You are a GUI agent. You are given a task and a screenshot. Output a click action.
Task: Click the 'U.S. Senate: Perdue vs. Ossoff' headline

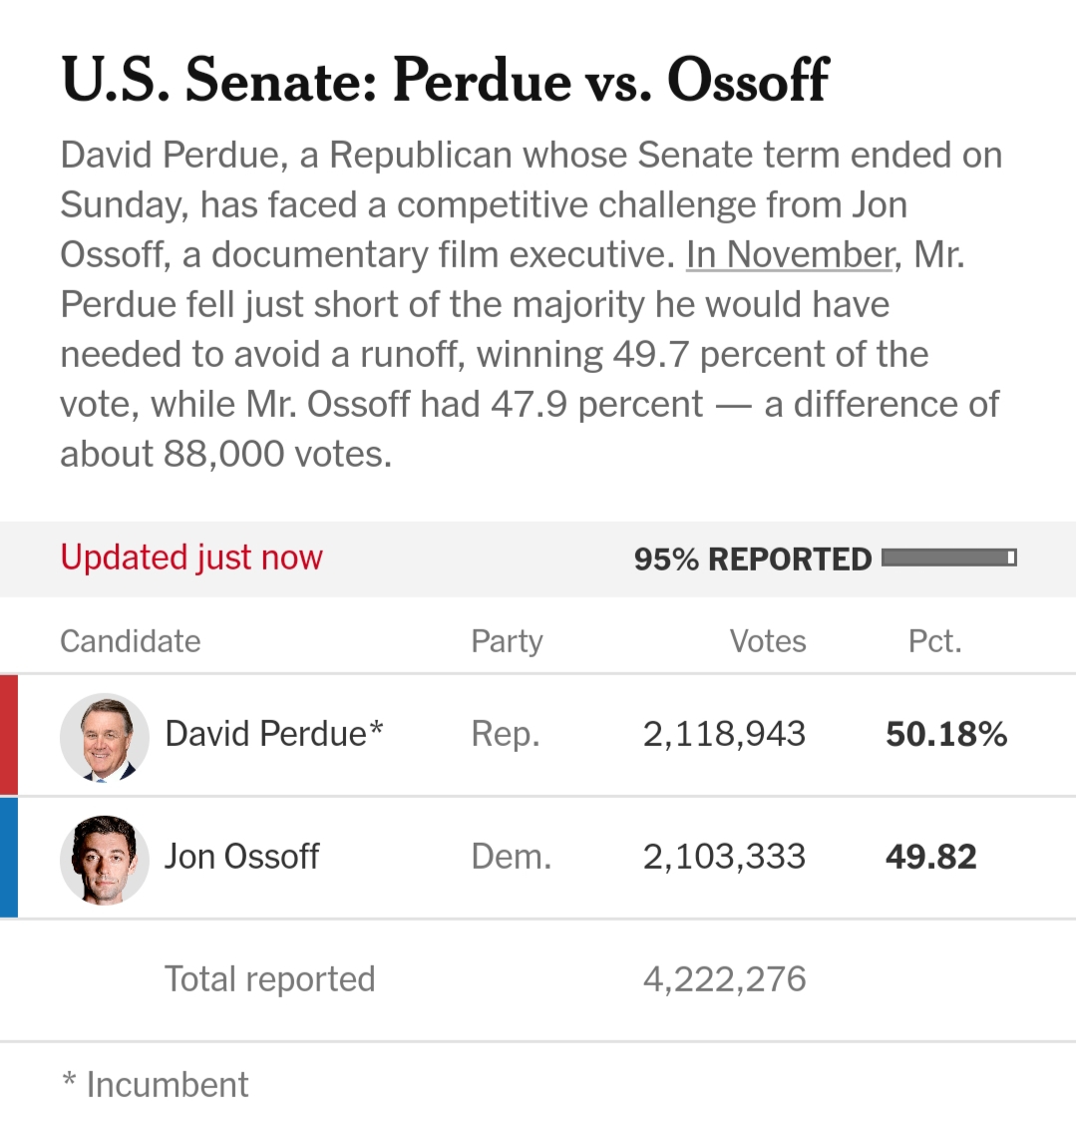(445, 80)
